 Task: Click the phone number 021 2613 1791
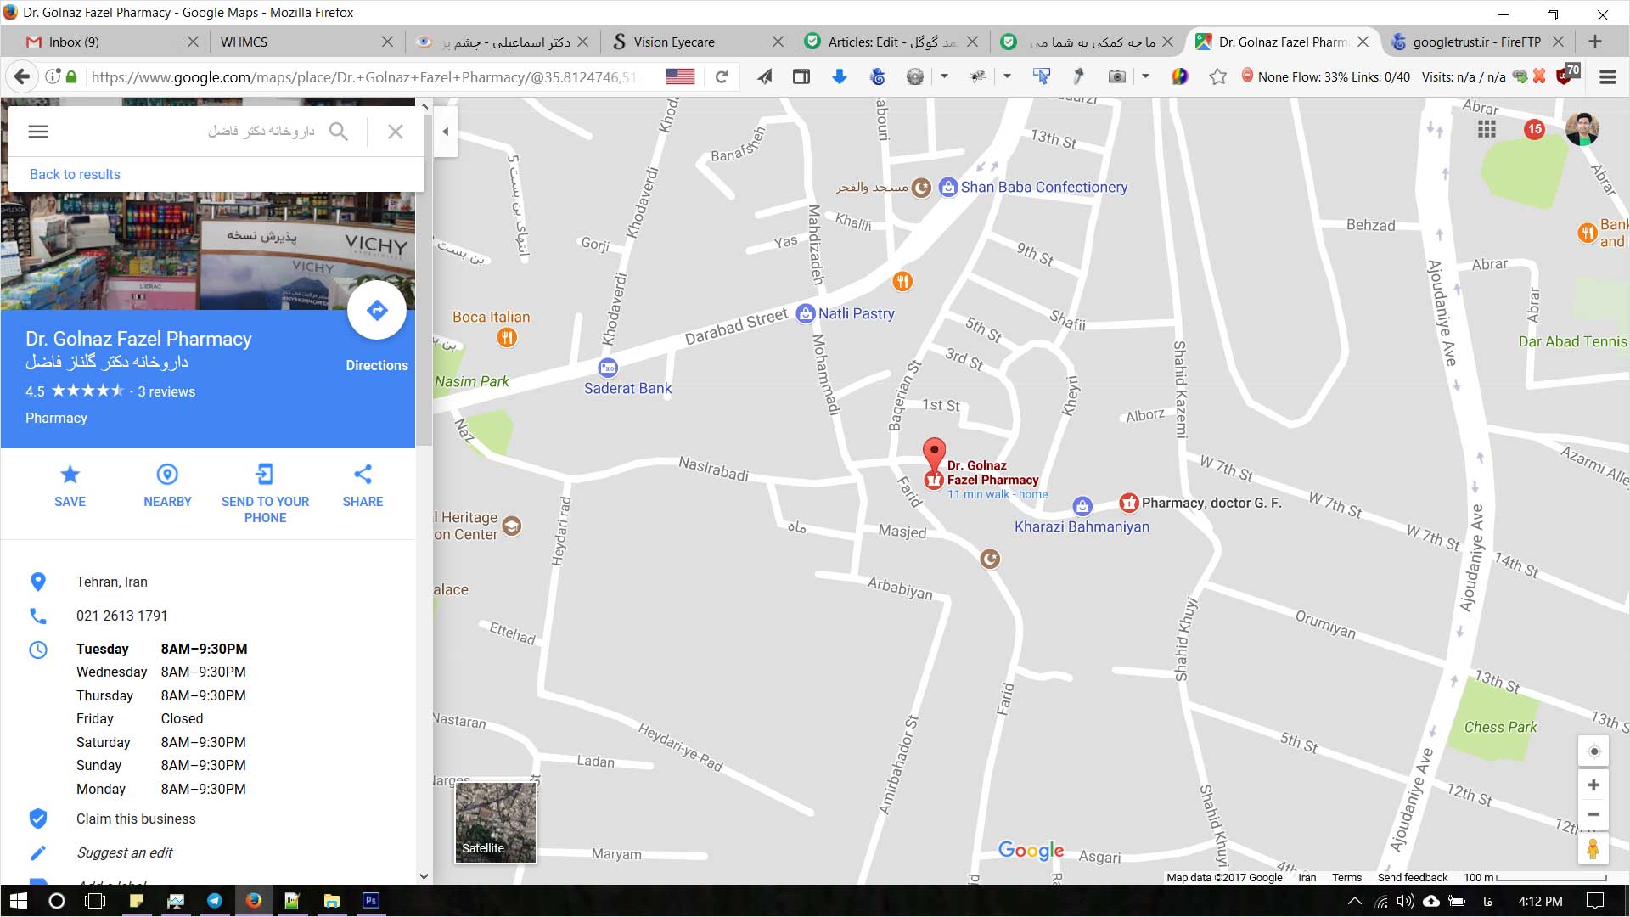pos(121,616)
